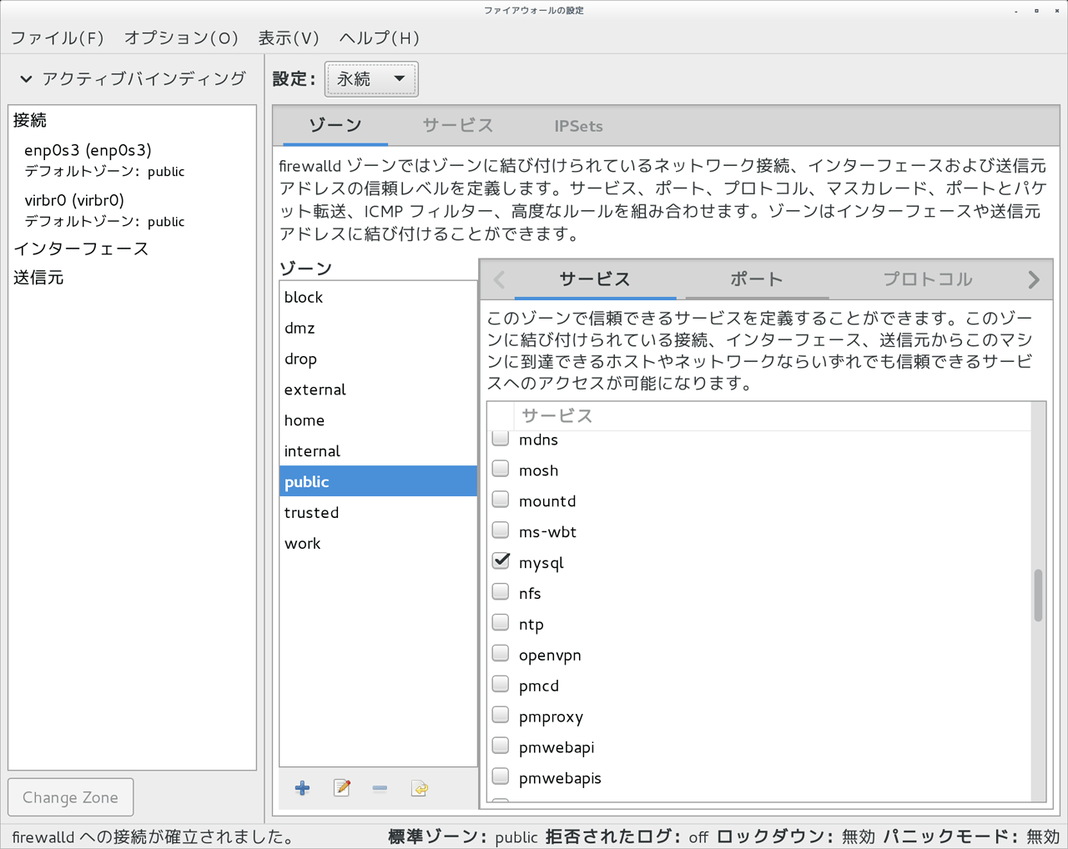Uncheck the mysql service checkbox
This screenshot has width=1068, height=849.
tap(501, 561)
